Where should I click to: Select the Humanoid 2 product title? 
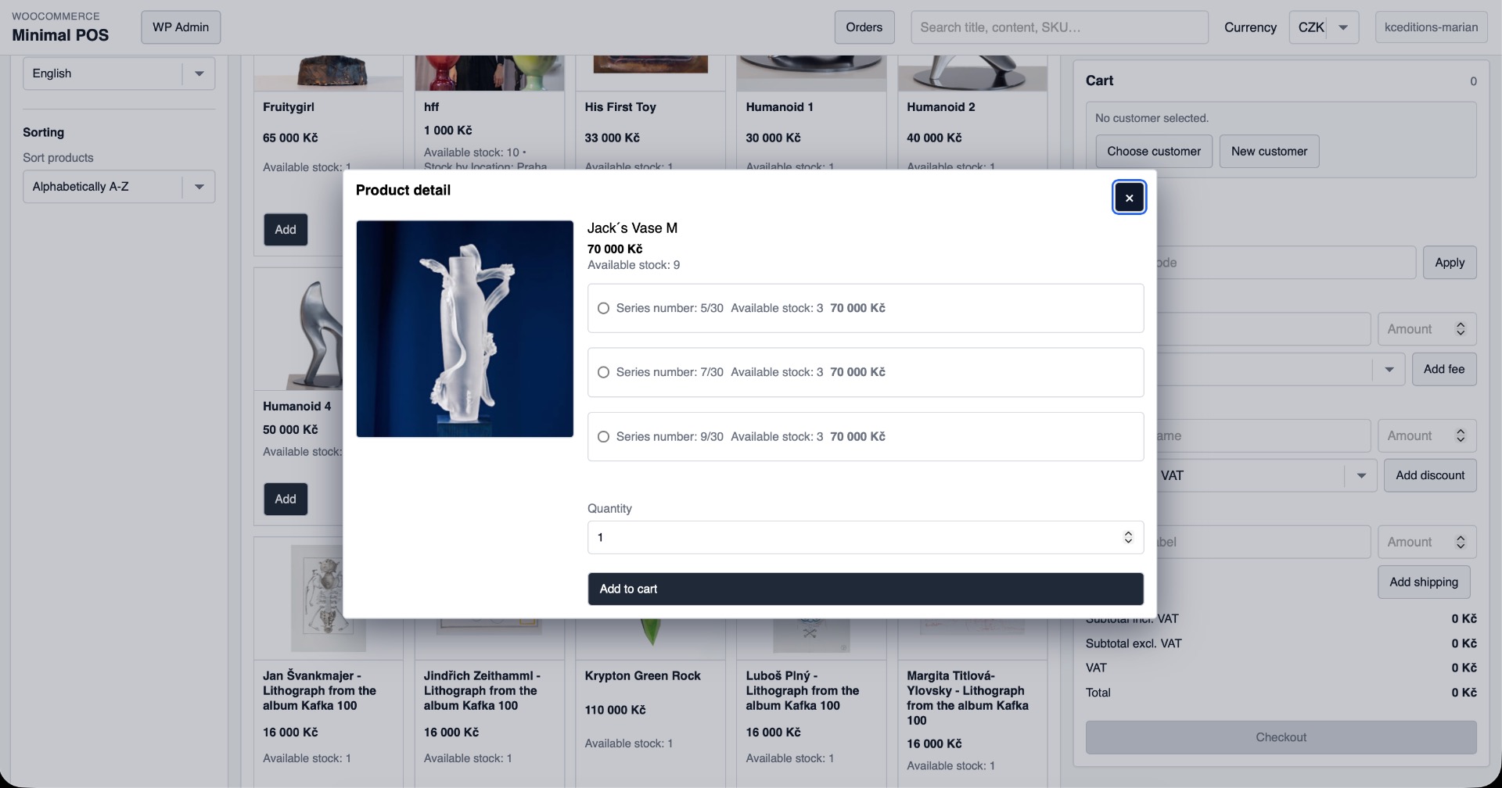(941, 107)
